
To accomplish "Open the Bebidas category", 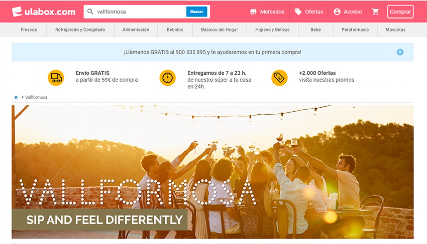I will [175, 30].
